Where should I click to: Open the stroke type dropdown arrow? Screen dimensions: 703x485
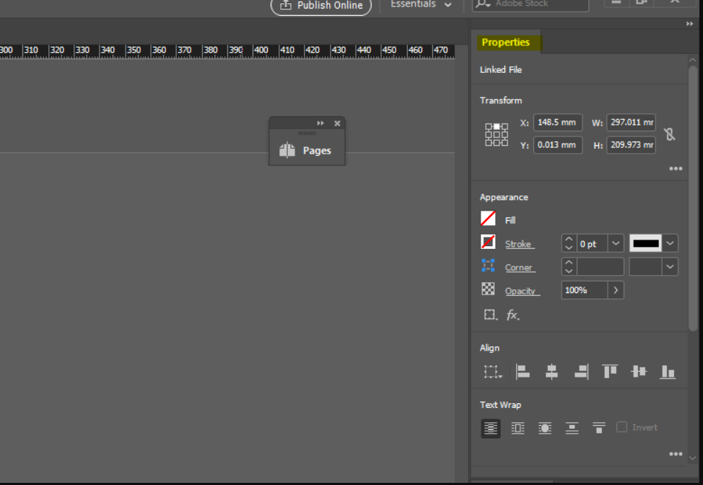[x=670, y=243]
